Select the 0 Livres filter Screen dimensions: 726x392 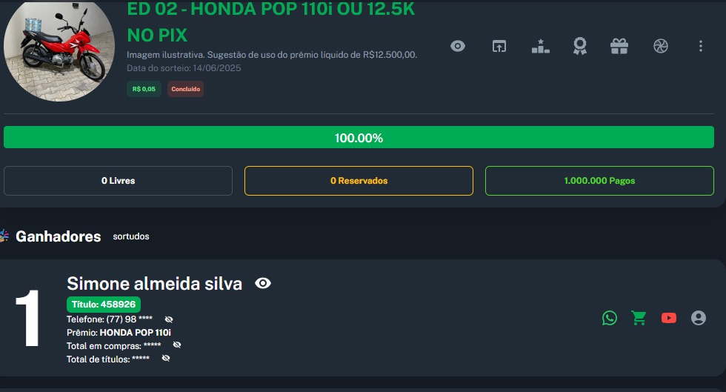pyautogui.click(x=118, y=181)
